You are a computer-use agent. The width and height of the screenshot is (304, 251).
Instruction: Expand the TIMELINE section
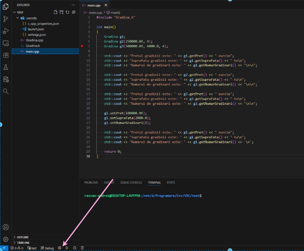click(23, 242)
